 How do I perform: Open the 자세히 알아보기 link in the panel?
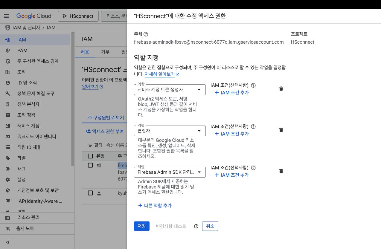(x=162, y=74)
